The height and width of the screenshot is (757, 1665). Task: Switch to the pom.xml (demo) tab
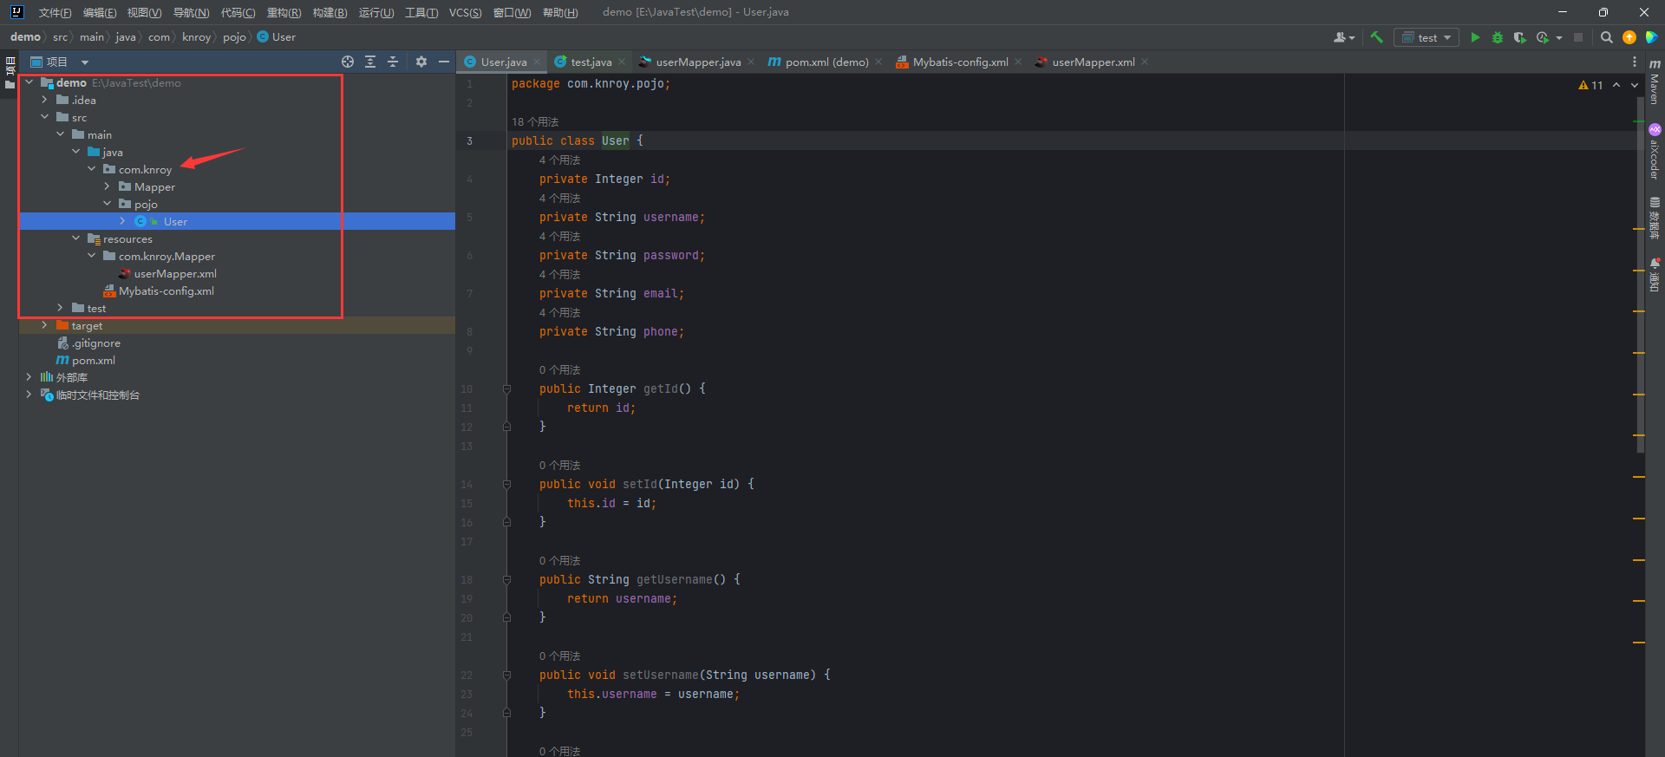[826, 62]
